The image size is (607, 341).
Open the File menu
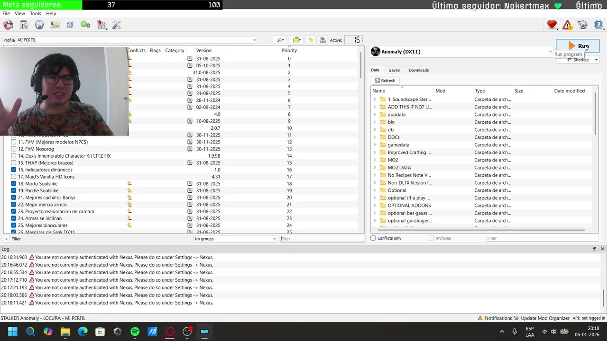[6, 14]
